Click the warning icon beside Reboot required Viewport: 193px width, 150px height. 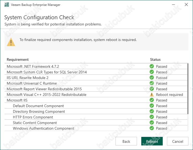(152, 95)
